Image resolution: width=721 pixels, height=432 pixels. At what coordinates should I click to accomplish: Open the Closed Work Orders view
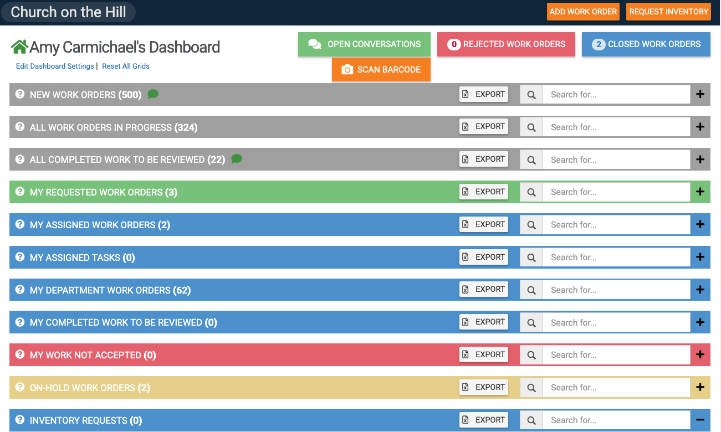pos(646,44)
